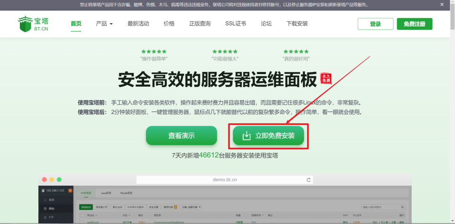
Task: Open the 正版查询 page
Action: coord(200,24)
